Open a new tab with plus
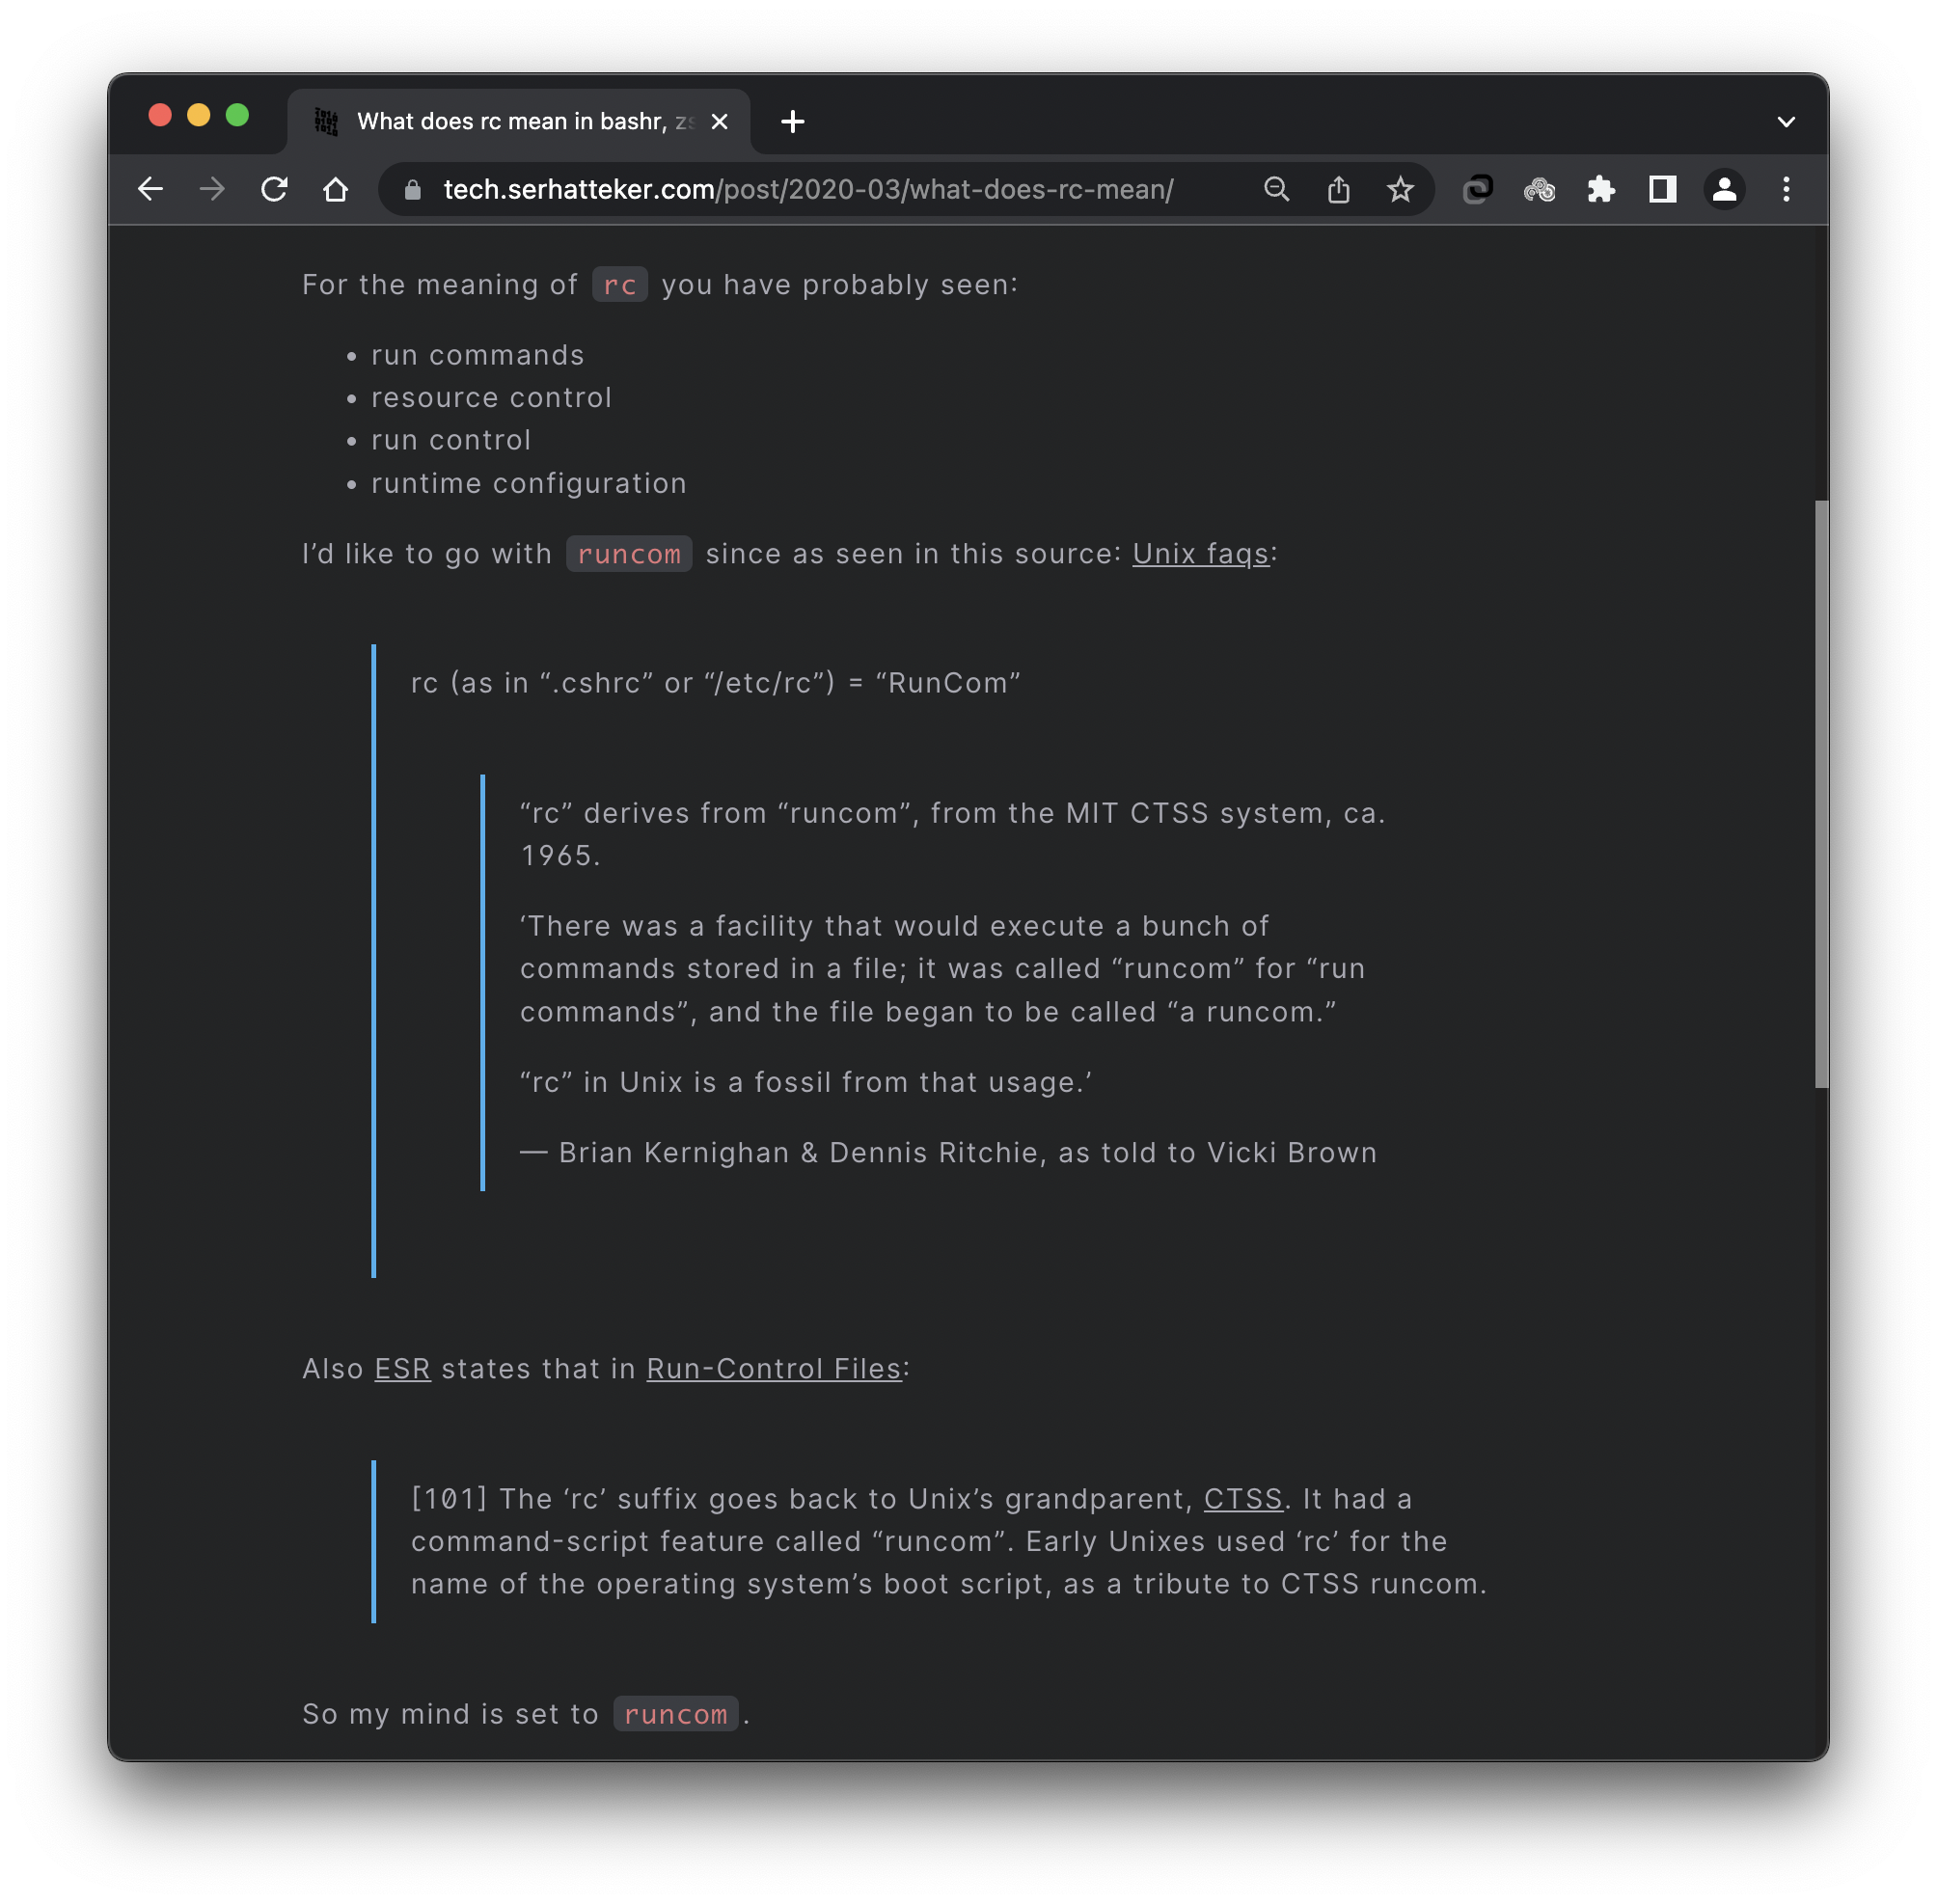 tap(792, 122)
